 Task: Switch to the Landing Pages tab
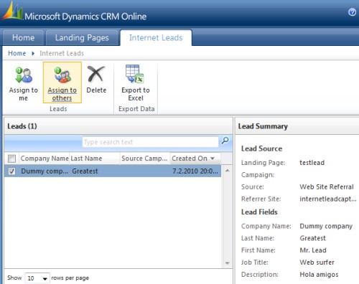82,37
